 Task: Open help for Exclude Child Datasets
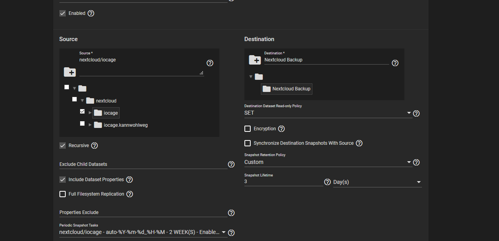pyautogui.click(x=231, y=164)
